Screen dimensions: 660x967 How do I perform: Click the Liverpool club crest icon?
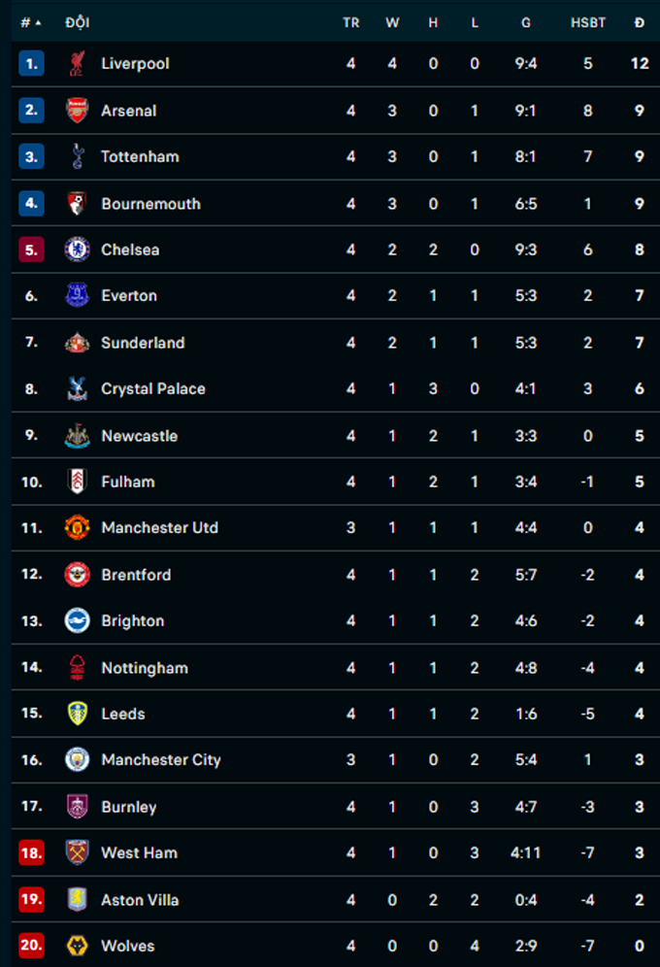coord(77,64)
